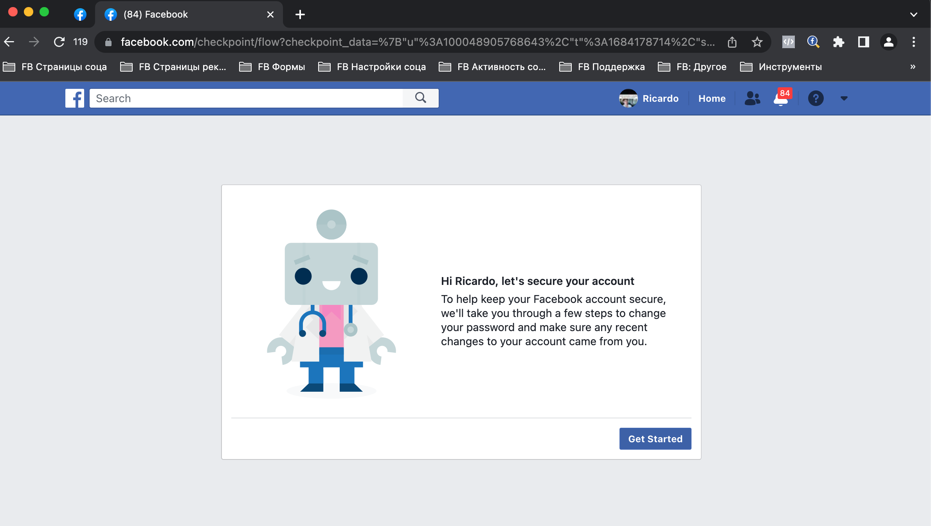
Task: Go to the Home link
Action: (712, 98)
